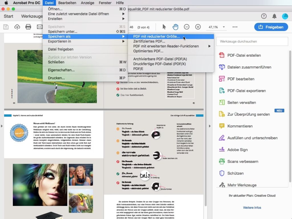This screenshot has width=292, height=219.
Task: Open the Apple menu
Action: (x=6, y=3)
